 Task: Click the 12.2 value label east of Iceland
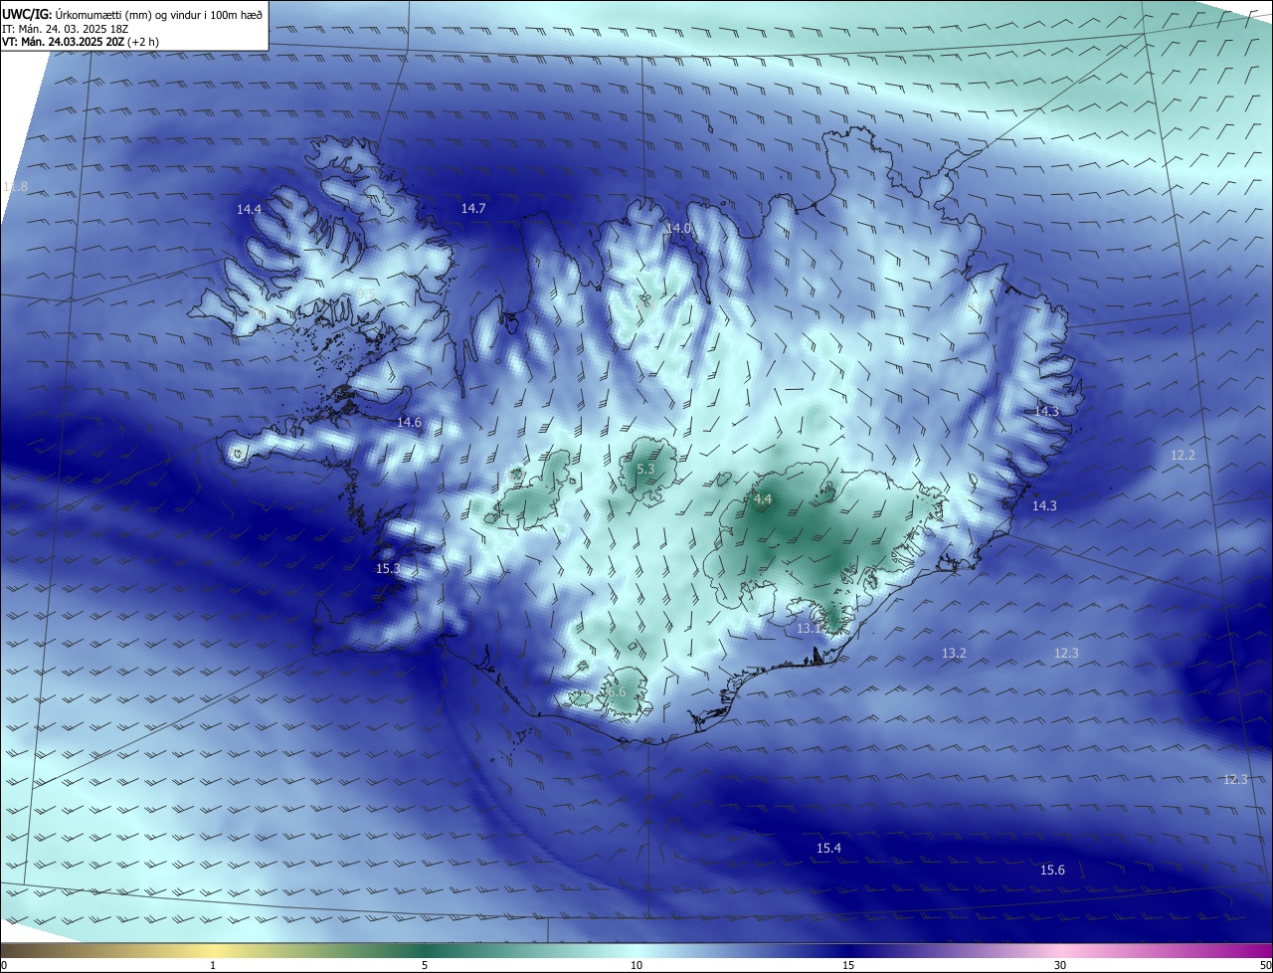1182,455
